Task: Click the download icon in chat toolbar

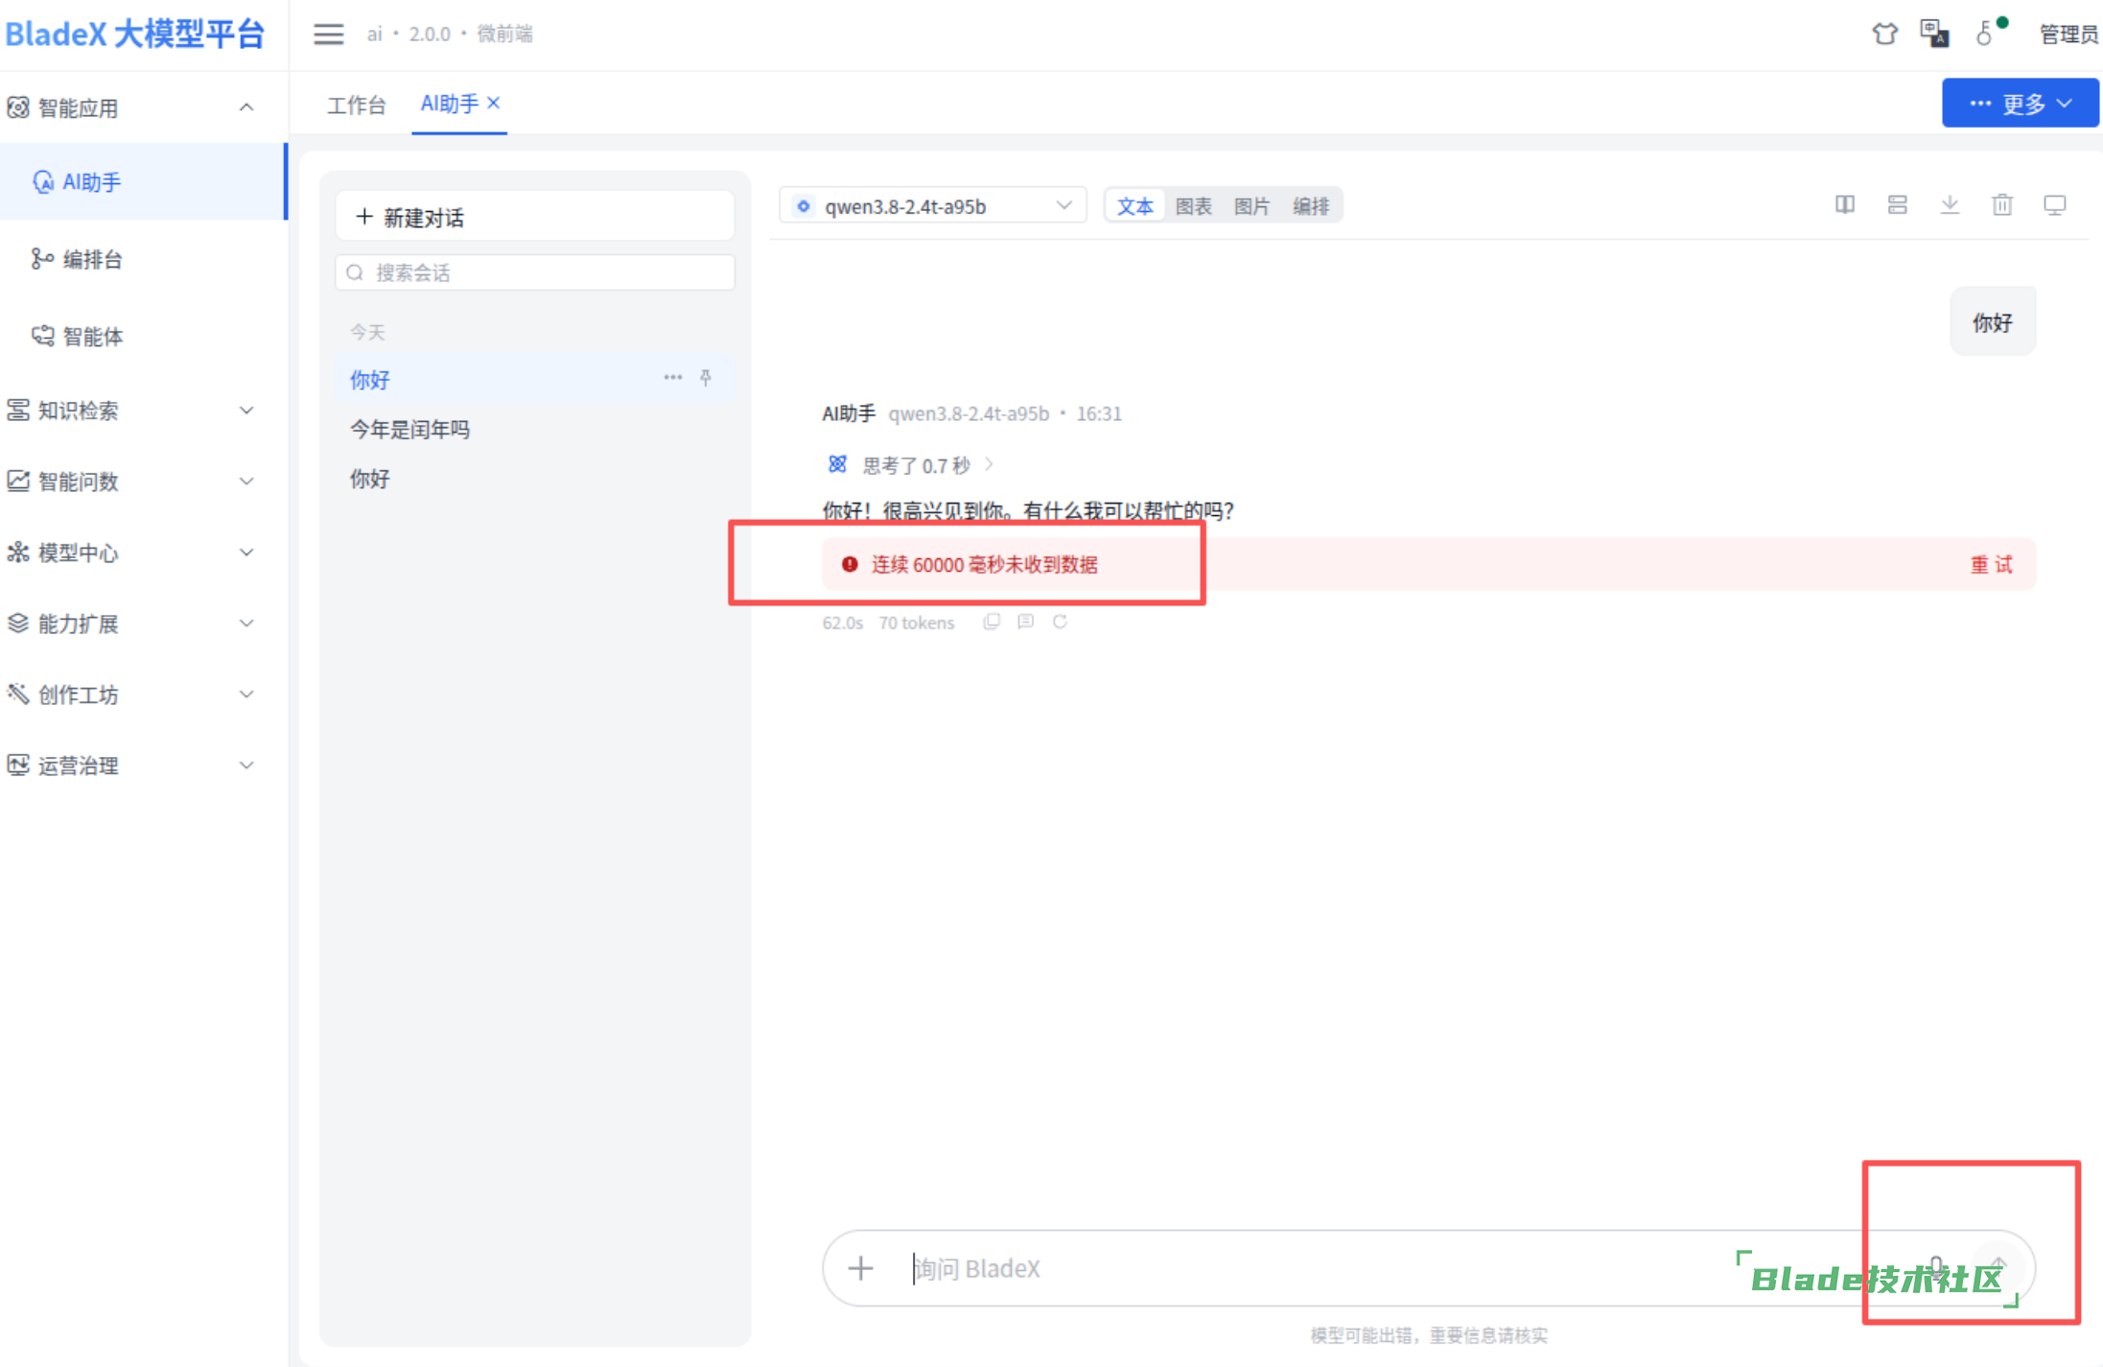Action: coord(1949,204)
